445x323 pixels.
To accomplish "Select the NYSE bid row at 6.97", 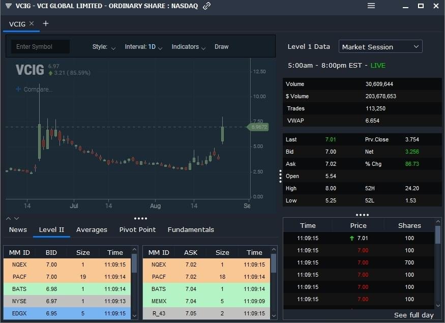I will coord(67,301).
